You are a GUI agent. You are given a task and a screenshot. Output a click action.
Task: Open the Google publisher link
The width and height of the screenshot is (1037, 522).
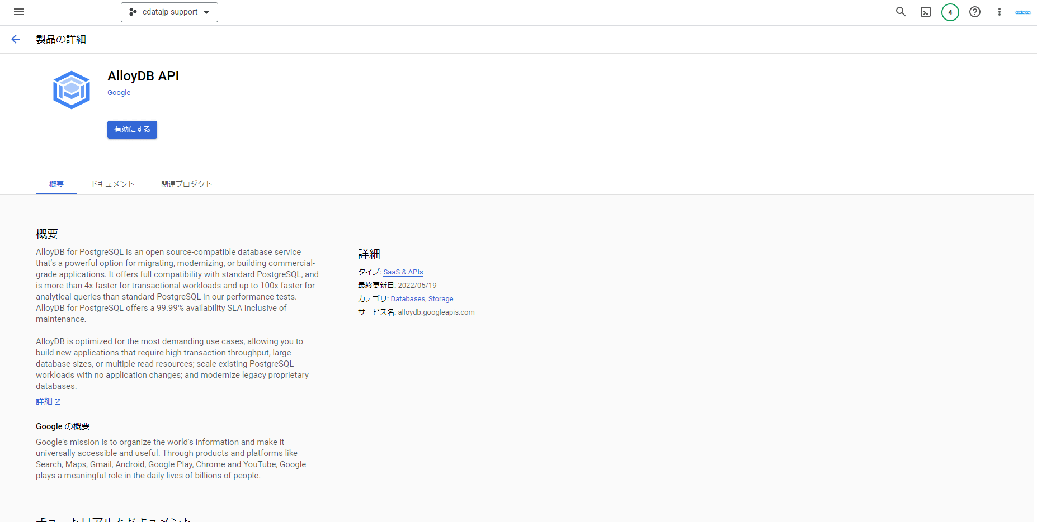click(119, 93)
